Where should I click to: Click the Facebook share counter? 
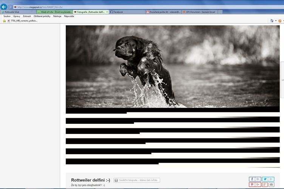(258, 179)
